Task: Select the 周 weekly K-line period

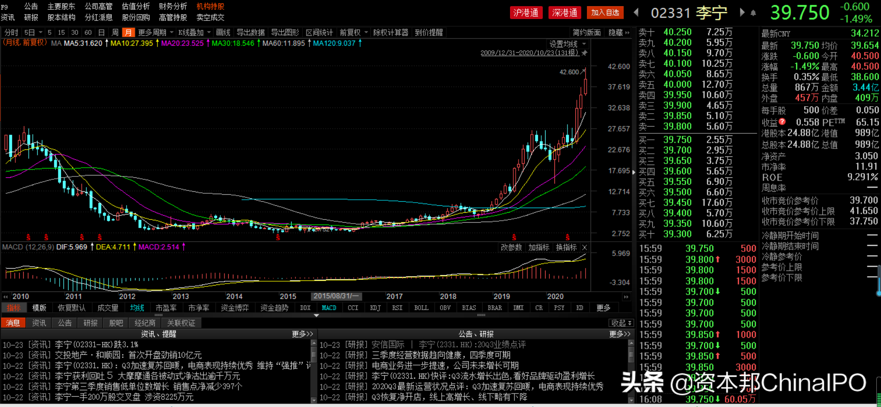Action: pyautogui.click(x=115, y=33)
